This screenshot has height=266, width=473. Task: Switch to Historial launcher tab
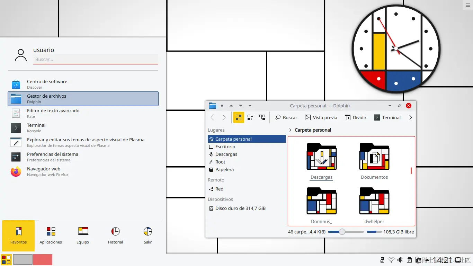coord(115,236)
